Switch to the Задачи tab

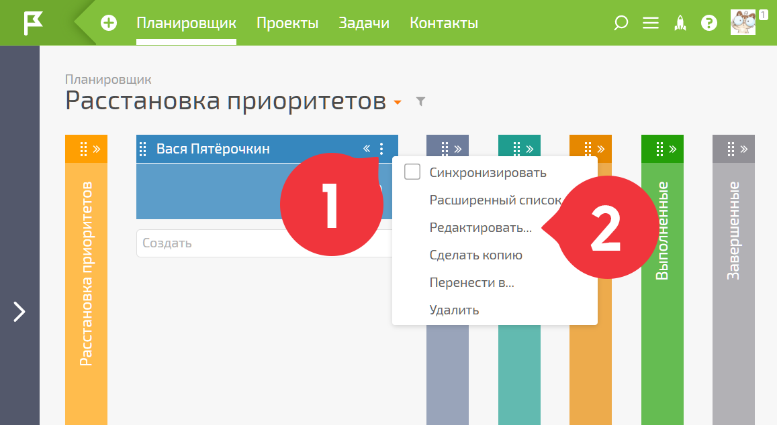click(x=364, y=23)
